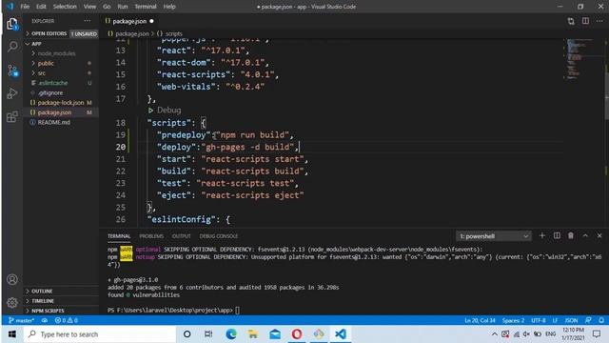Viewport: 609px width, 343px height.
Task: Open README.md in explorer
Action: pyautogui.click(x=61, y=122)
